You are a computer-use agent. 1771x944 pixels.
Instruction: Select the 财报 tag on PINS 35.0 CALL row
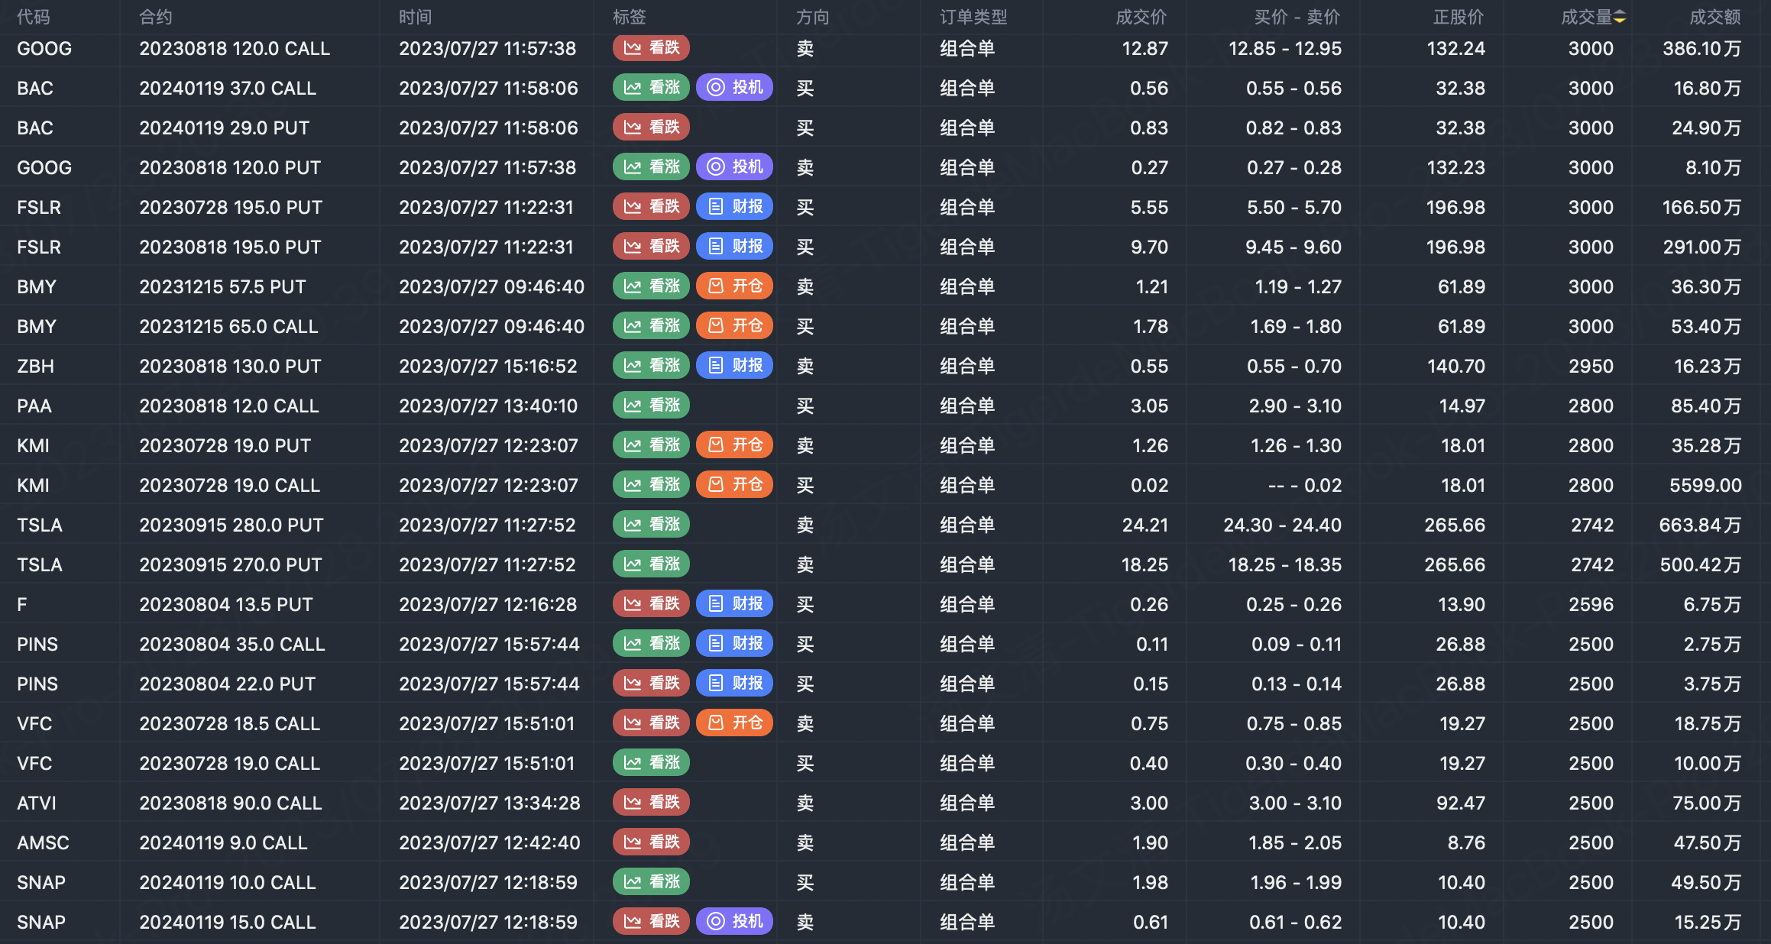[x=734, y=644]
